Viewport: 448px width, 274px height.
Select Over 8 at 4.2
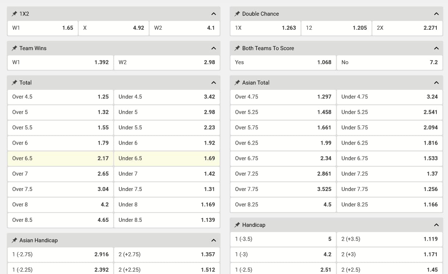pos(60,204)
